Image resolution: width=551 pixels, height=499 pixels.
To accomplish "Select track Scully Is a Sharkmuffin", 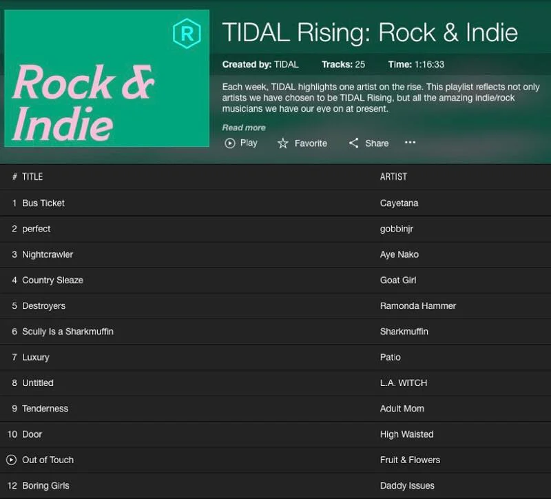I will [67, 332].
